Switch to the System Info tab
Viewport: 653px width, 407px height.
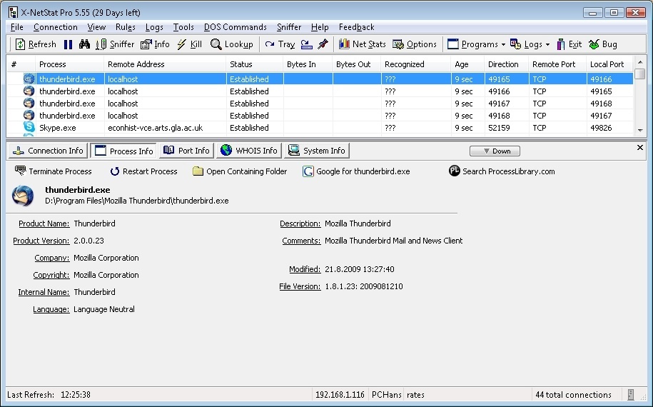(x=316, y=151)
